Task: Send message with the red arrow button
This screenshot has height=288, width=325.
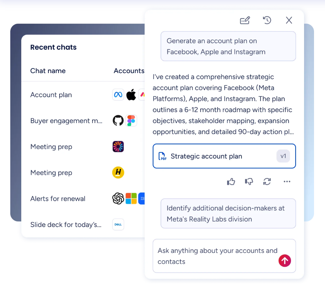Action: click(285, 261)
